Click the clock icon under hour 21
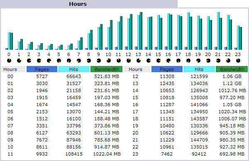Viewport: 249px width, 161px height. (x=218, y=61)
